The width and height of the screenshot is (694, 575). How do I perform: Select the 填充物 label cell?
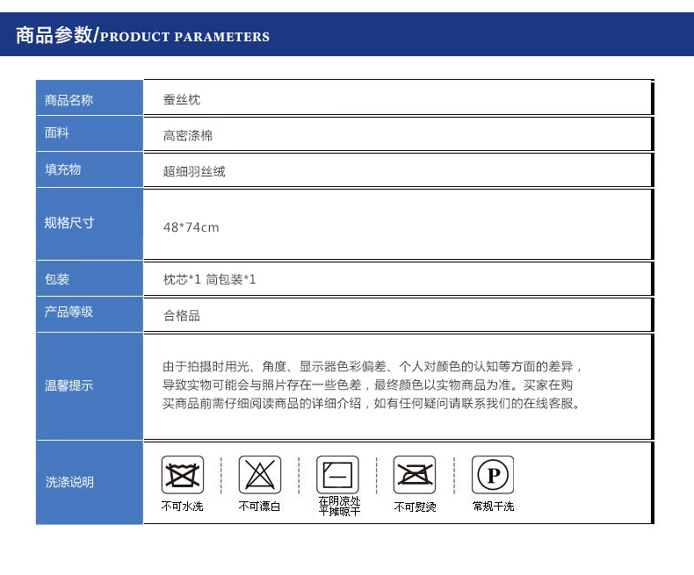tap(63, 169)
